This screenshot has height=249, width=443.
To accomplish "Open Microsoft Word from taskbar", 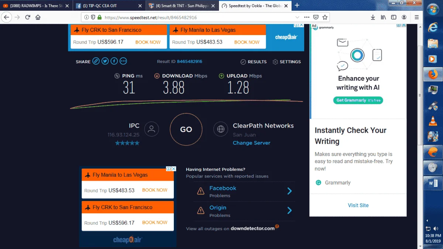I will tap(433, 183).
